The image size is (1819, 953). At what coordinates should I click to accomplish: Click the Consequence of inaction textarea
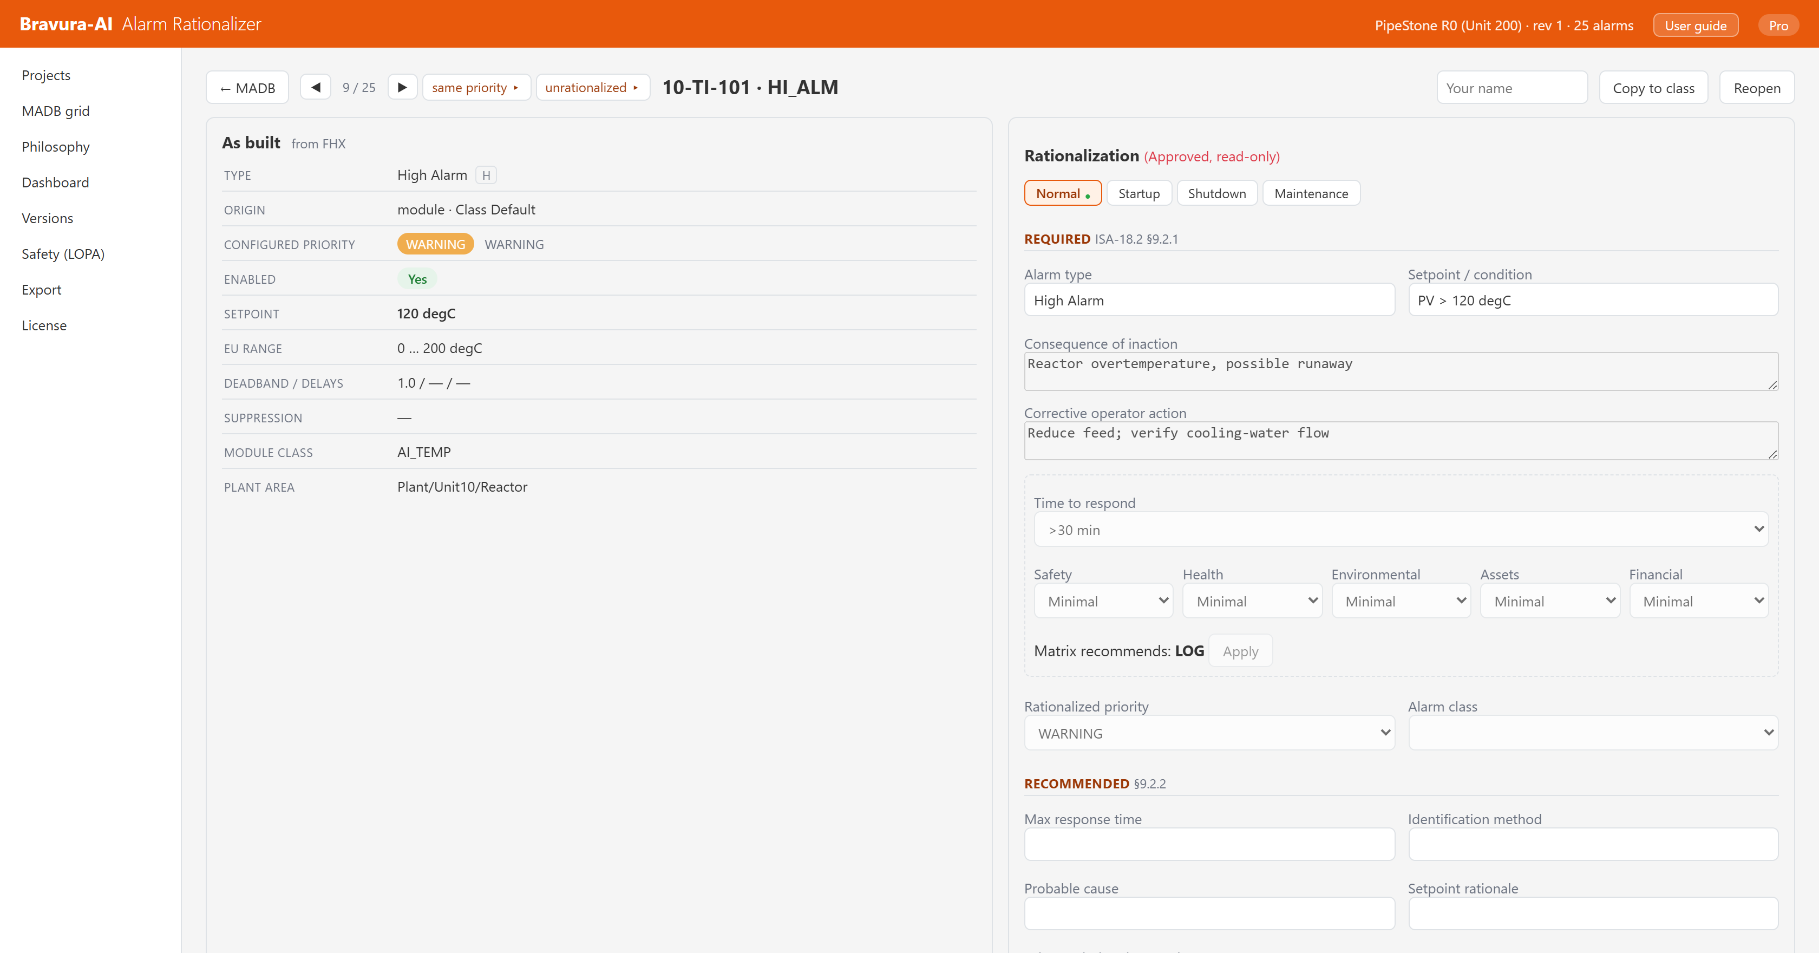pyautogui.click(x=1401, y=371)
